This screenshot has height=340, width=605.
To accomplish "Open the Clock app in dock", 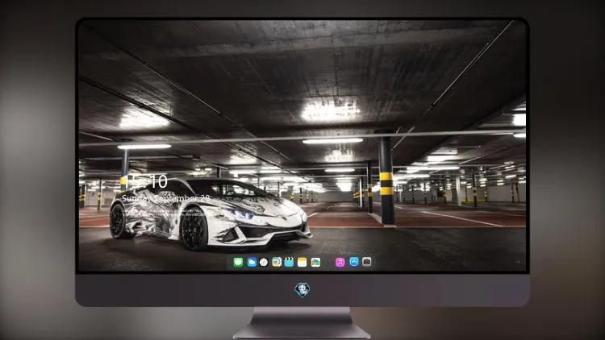I will point(264,262).
